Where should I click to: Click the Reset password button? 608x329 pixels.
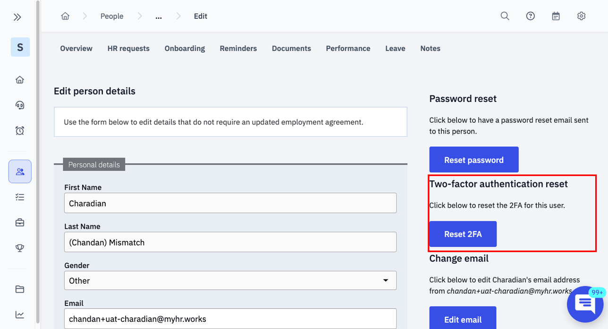pyautogui.click(x=474, y=160)
